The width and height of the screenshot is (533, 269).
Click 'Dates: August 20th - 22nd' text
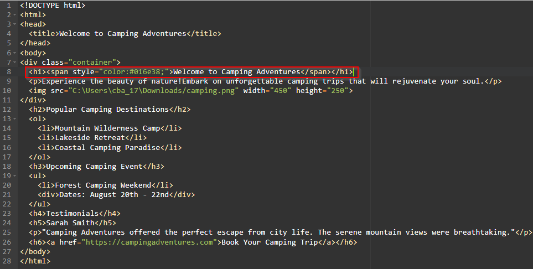coord(114,195)
